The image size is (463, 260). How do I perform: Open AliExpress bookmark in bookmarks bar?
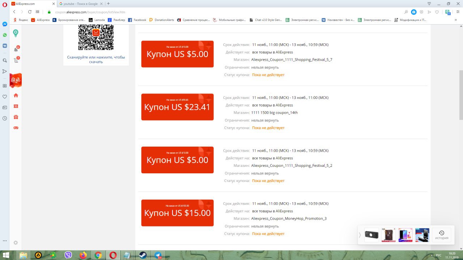[x=41, y=20]
